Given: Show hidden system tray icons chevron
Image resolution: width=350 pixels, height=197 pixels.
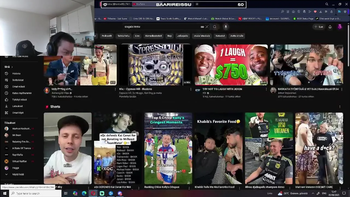Looking at the screenshot, I should 313,193.
